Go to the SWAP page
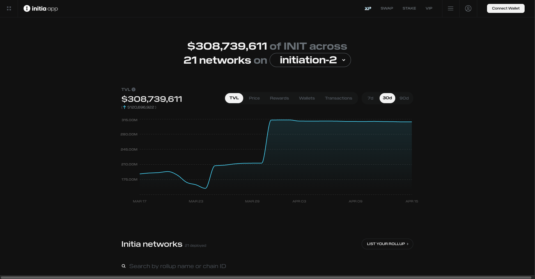535x279 pixels. click(387, 8)
